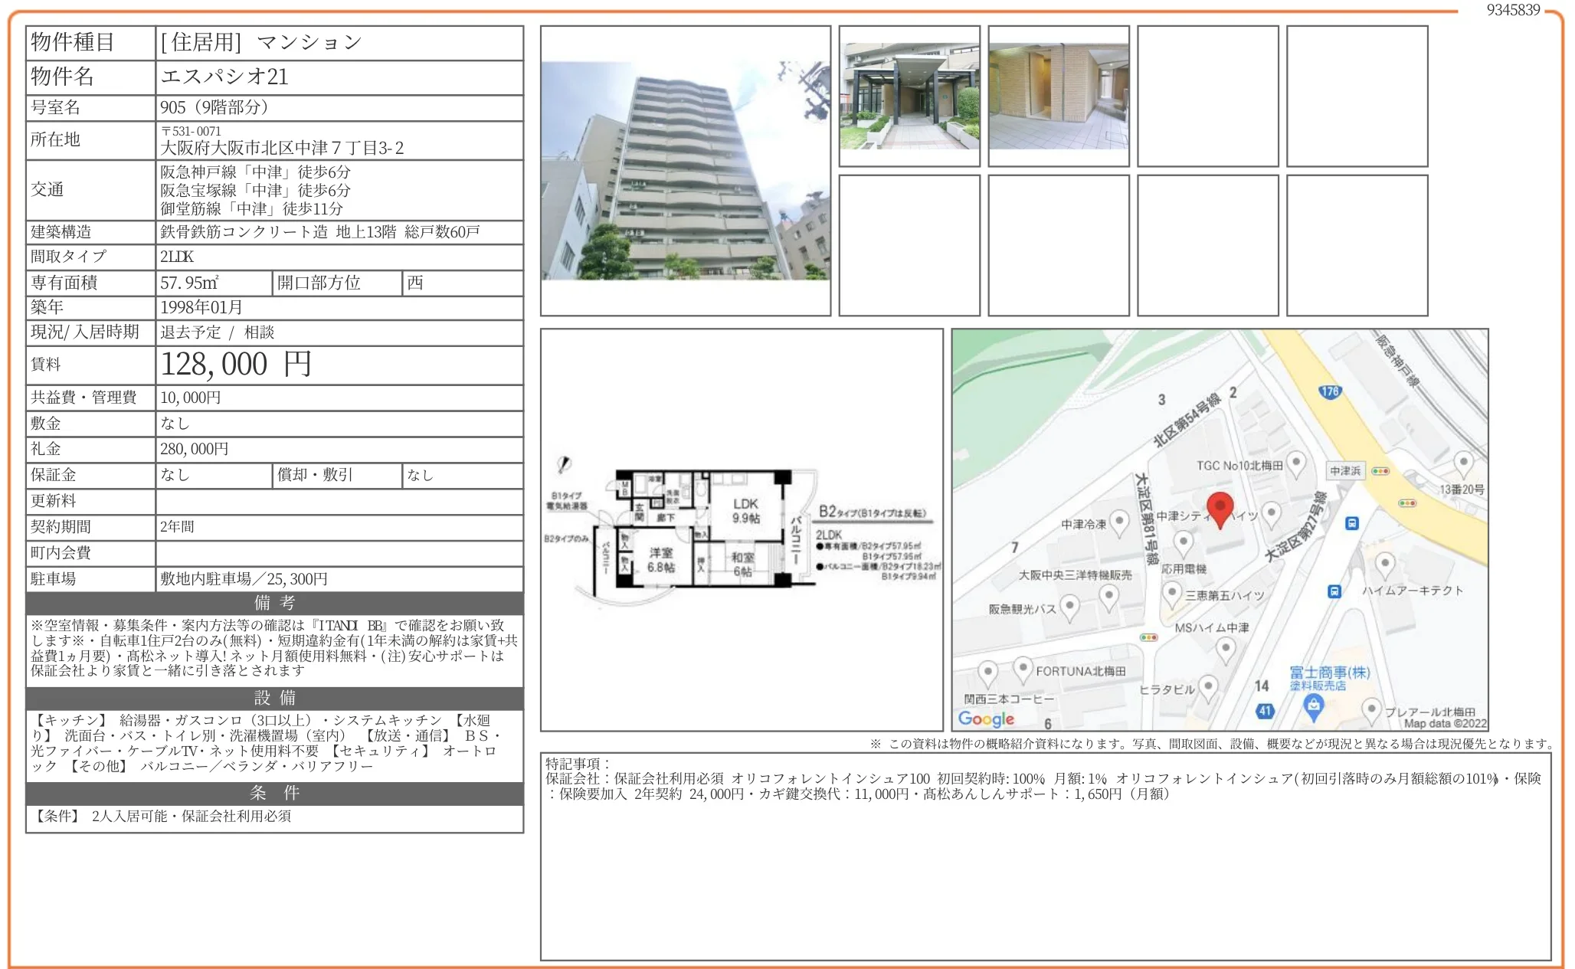Click the red property location marker on map

1220,509
